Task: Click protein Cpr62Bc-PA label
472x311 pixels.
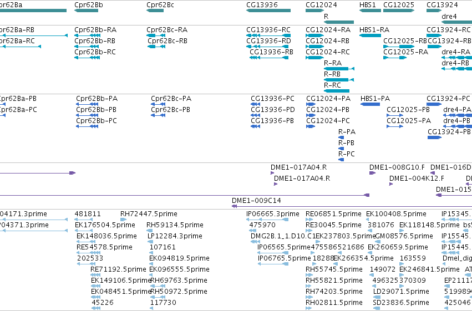Action: coord(171,99)
